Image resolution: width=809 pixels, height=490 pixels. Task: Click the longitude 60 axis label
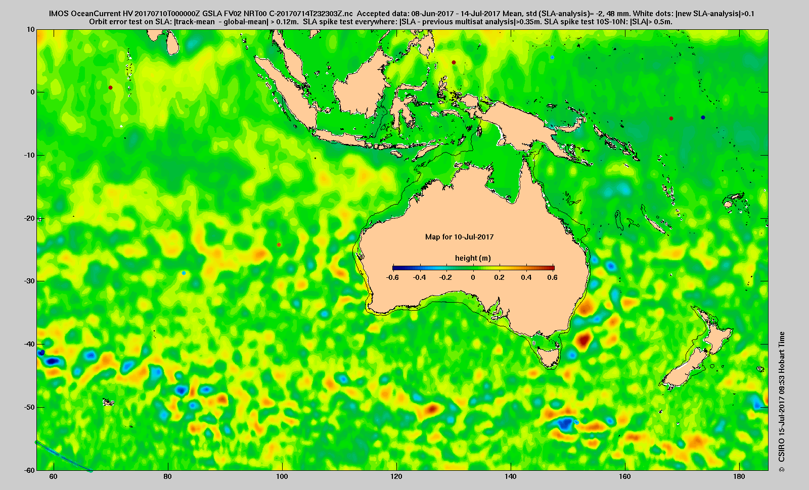54,477
